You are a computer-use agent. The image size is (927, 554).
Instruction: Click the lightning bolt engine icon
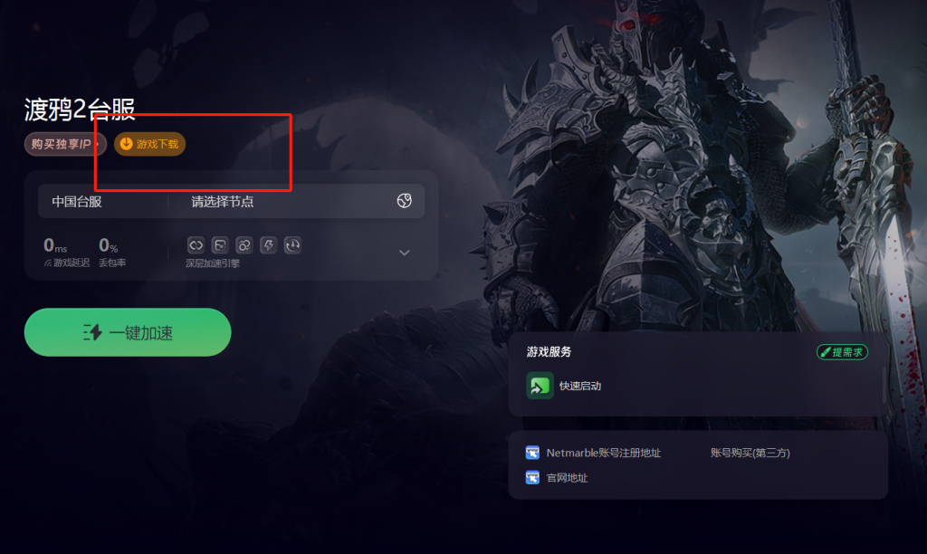click(268, 244)
